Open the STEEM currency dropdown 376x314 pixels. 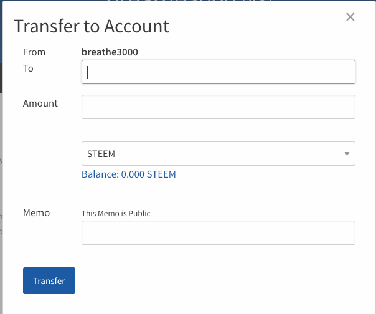point(219,154)
